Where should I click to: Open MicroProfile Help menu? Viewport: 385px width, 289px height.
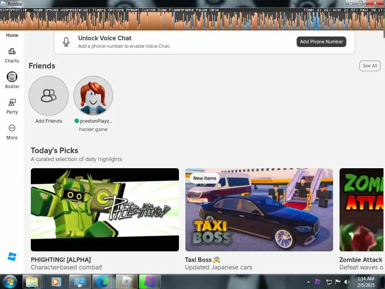[214, 10]
